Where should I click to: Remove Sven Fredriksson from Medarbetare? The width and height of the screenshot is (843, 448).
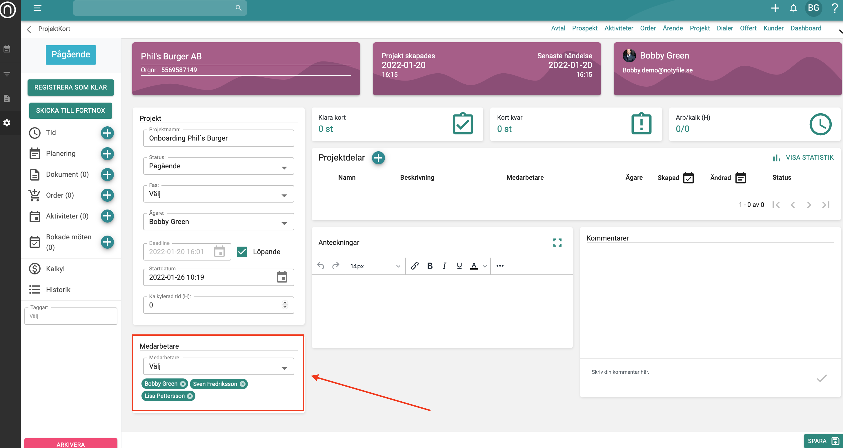coord(243,384)
